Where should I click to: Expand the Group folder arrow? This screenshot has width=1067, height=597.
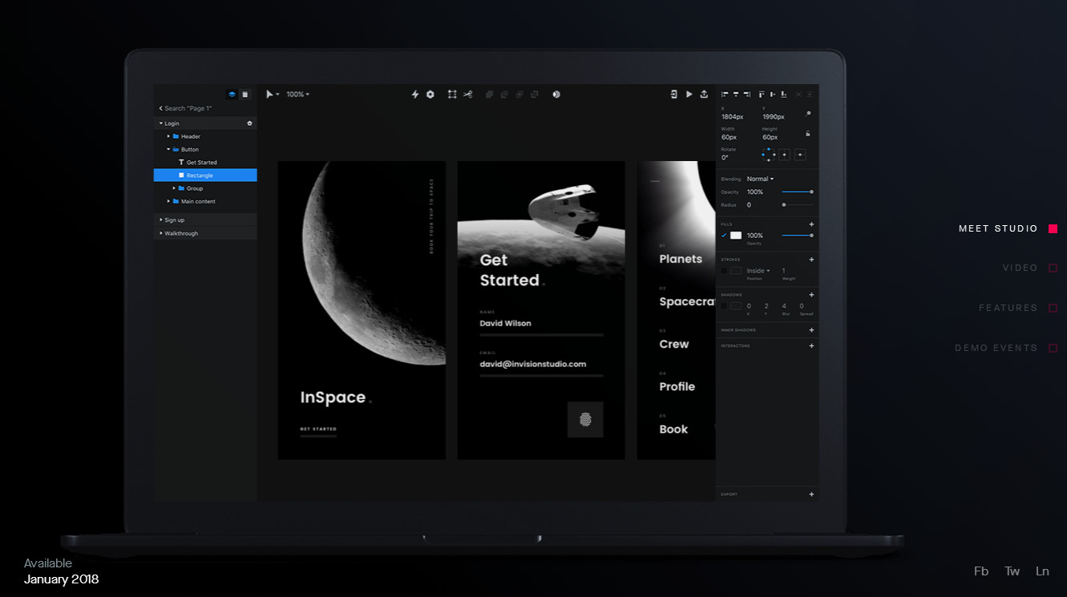[x=174, y=188]
